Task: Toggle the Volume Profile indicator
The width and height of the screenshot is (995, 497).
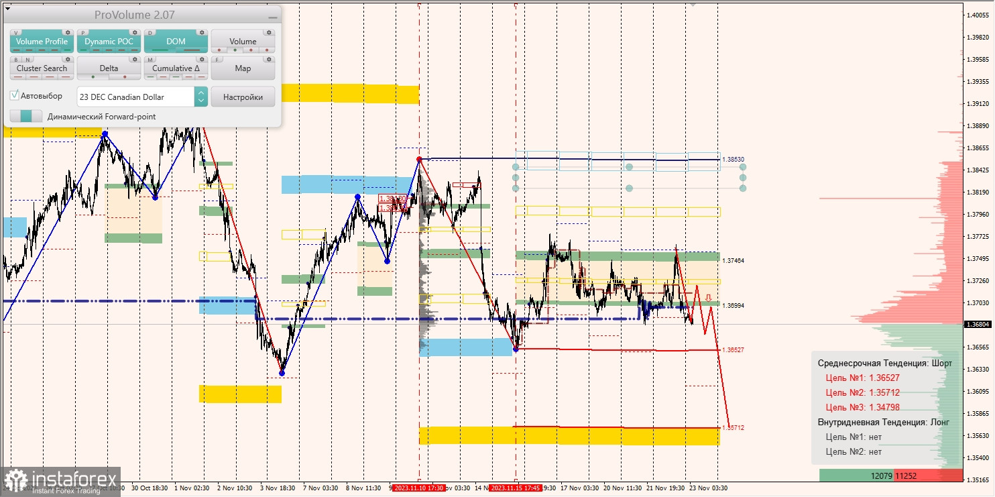Action: tap(42, 42)
